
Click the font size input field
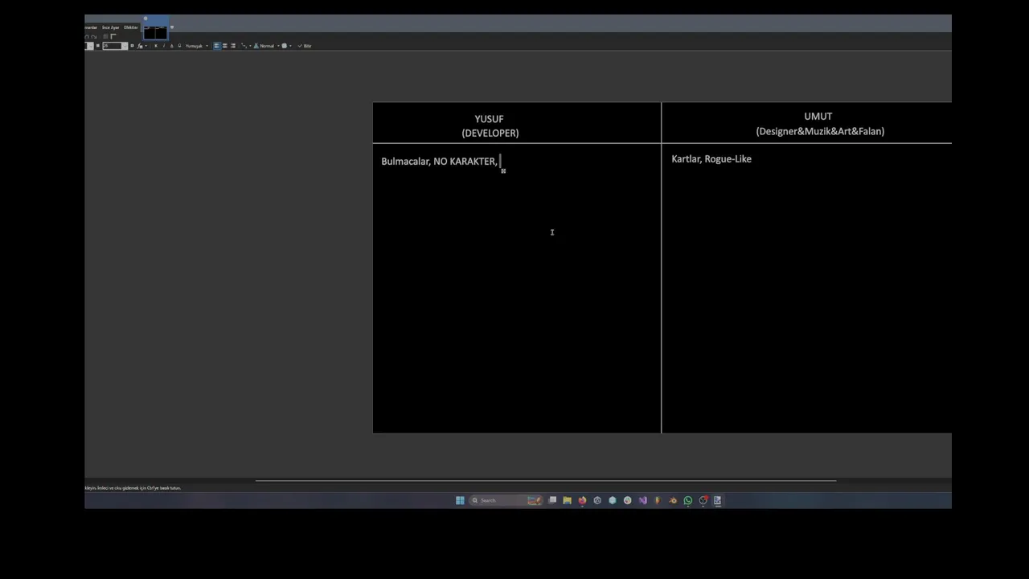pyautogui.click(x=113, y=46)
